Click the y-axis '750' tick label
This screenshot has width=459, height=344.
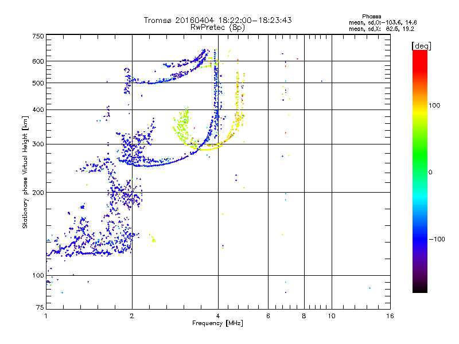38,36
